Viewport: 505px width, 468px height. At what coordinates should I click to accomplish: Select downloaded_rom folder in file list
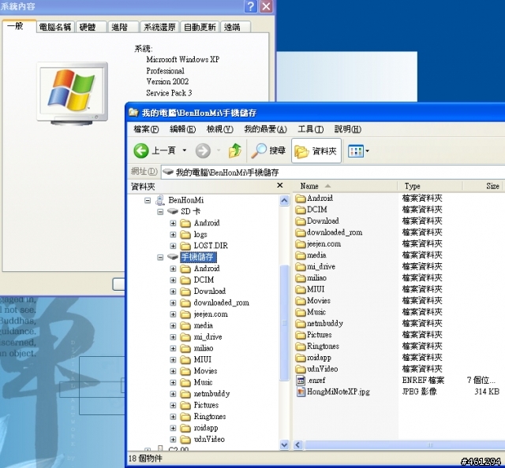pyautogui.click(x=329, y=232)
